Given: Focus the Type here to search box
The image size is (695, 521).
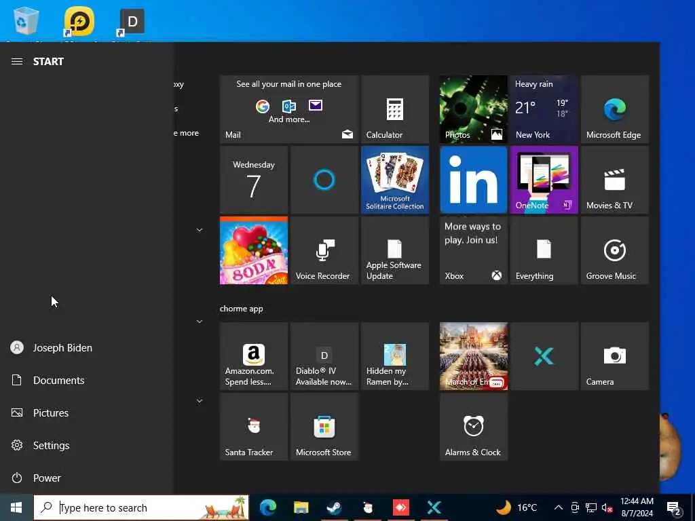Looking at the screenshot, I should pyautogui.click(x=141, y=507).
